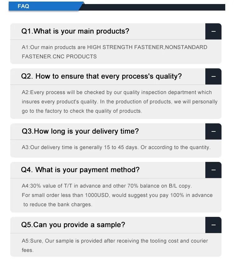The width and height of the screenshot is (238, 261).
Task: Click the 'Q2. How to ensure' question heading
Action: pyautogui.click(x=101, y=76)
